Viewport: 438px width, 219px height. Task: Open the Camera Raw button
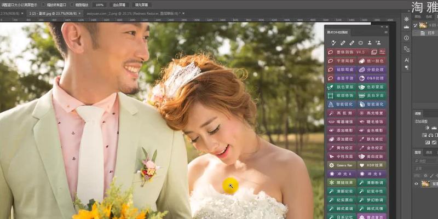[341, 165]
